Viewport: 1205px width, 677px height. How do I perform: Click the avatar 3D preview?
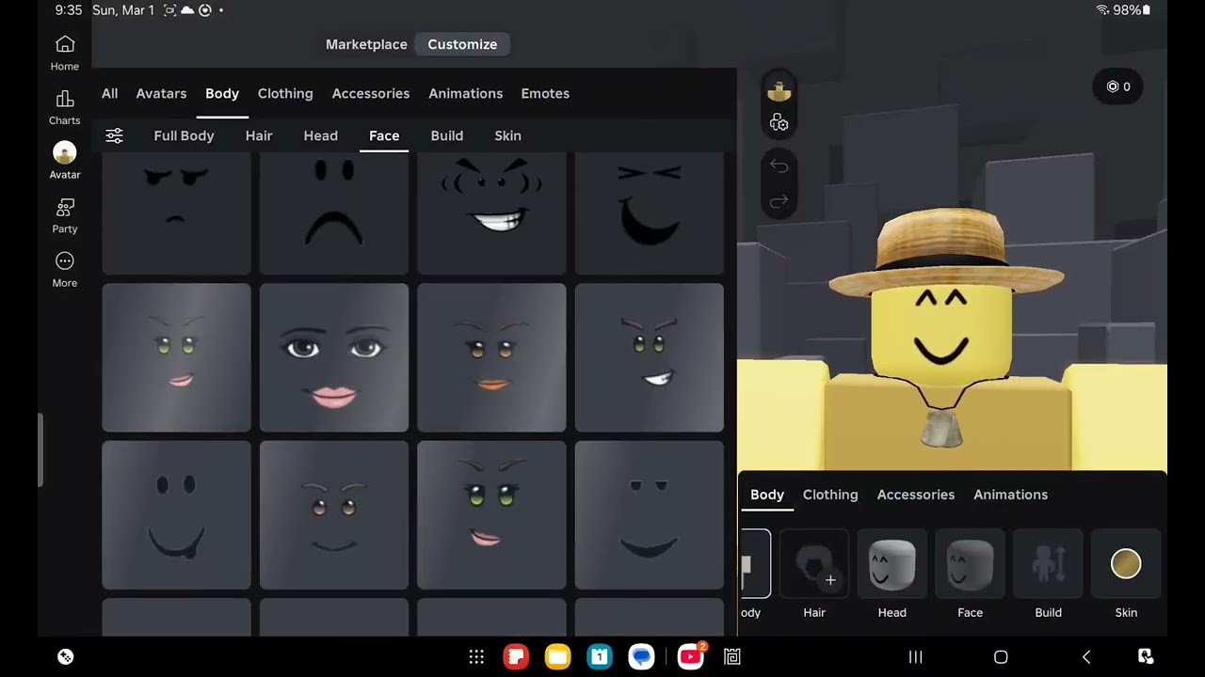pos(951,338)
